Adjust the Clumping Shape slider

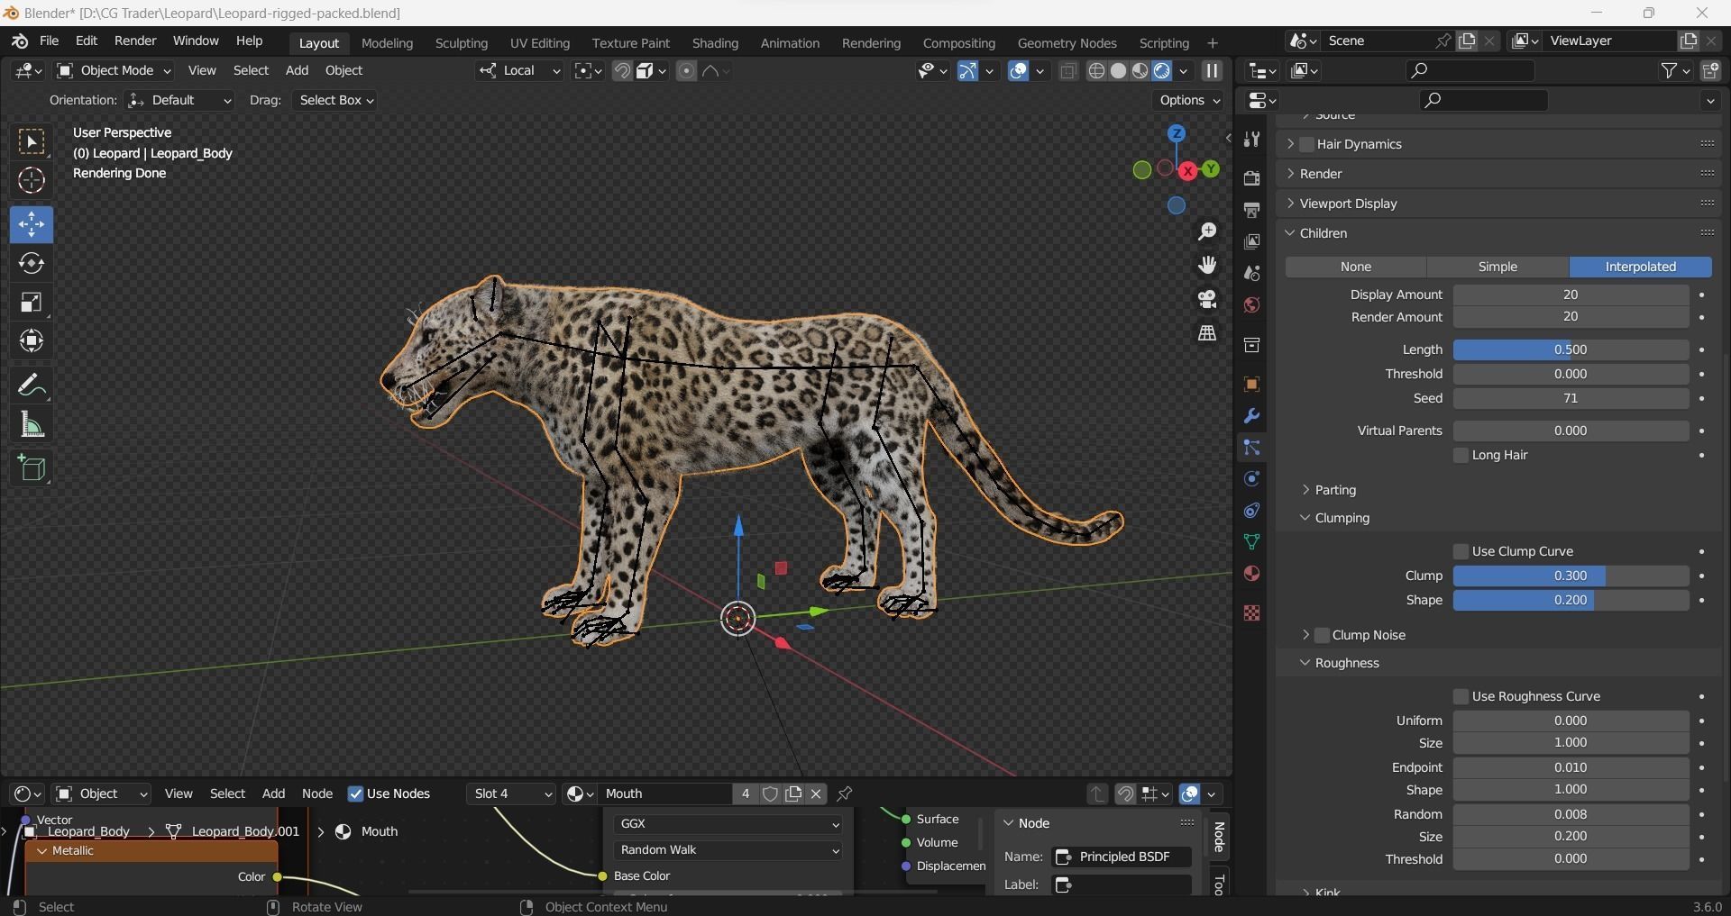click(1571, 600)
